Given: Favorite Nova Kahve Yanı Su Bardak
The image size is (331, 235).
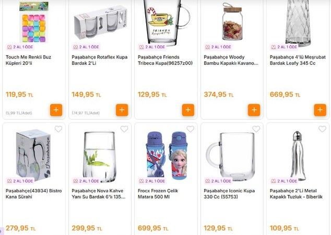Looking at the screenshot, I should 124,129.
